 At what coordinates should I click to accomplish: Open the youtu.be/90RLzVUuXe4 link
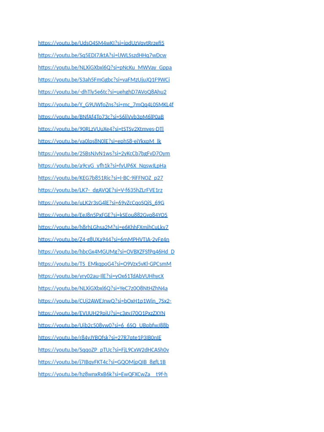101,129
